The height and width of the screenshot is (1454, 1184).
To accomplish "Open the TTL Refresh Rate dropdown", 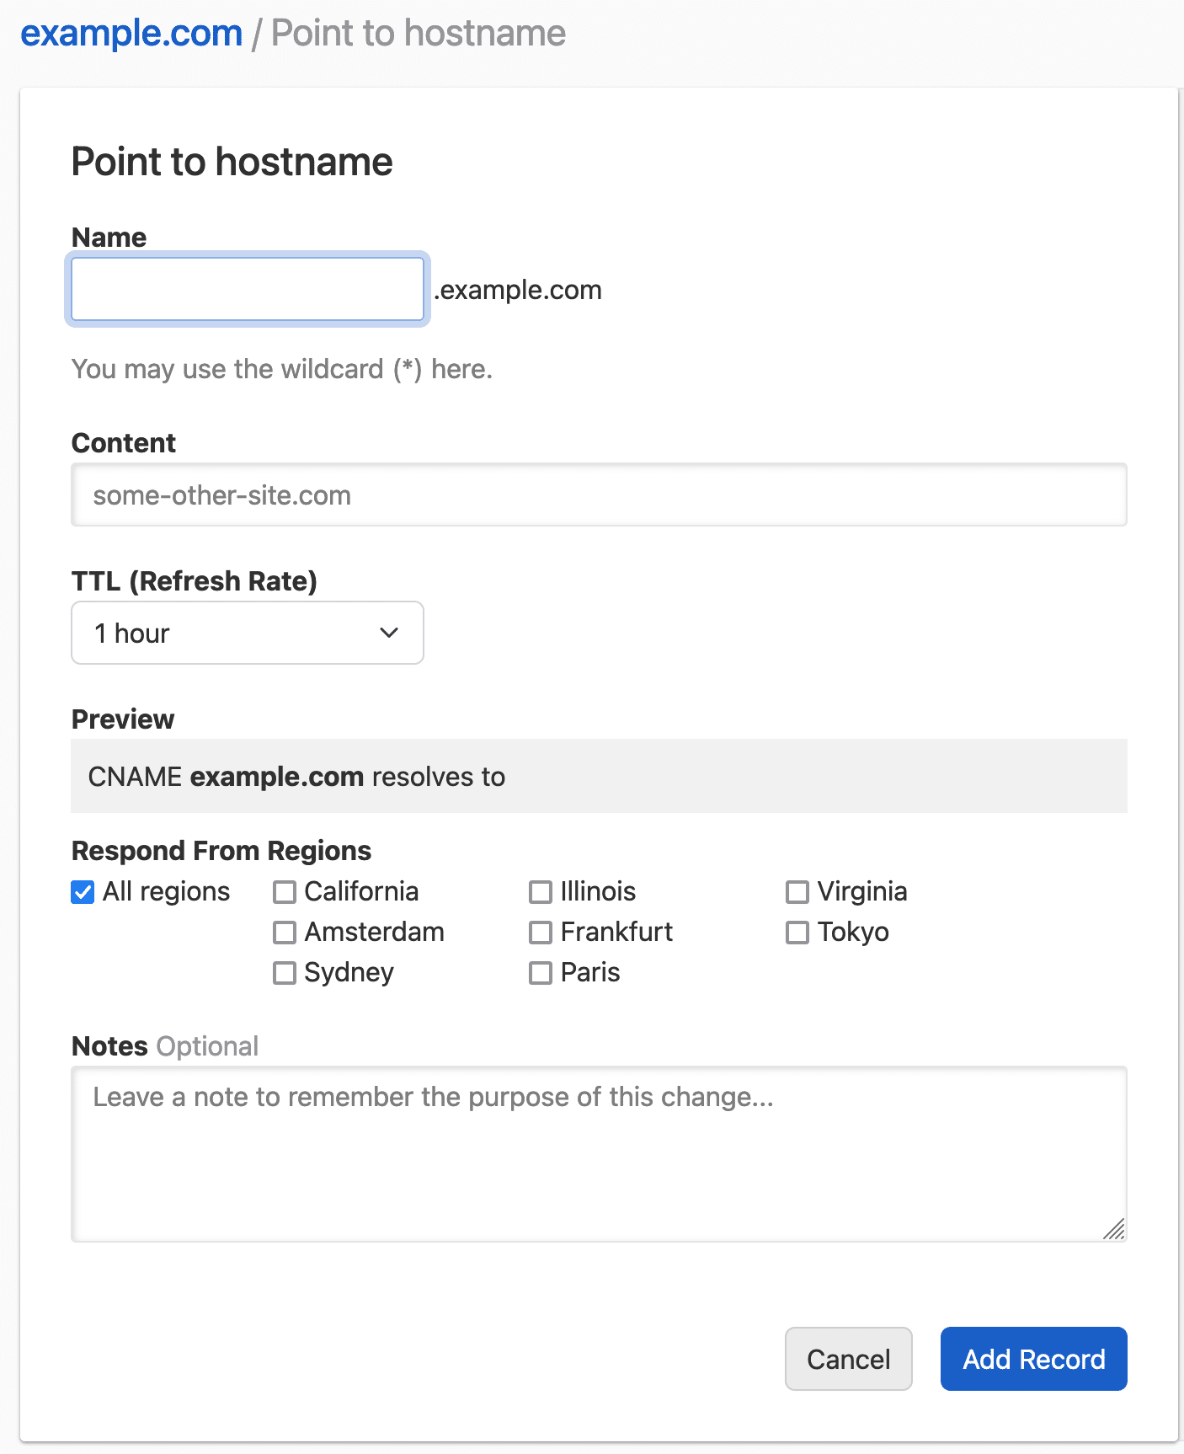I will (248, 633).
